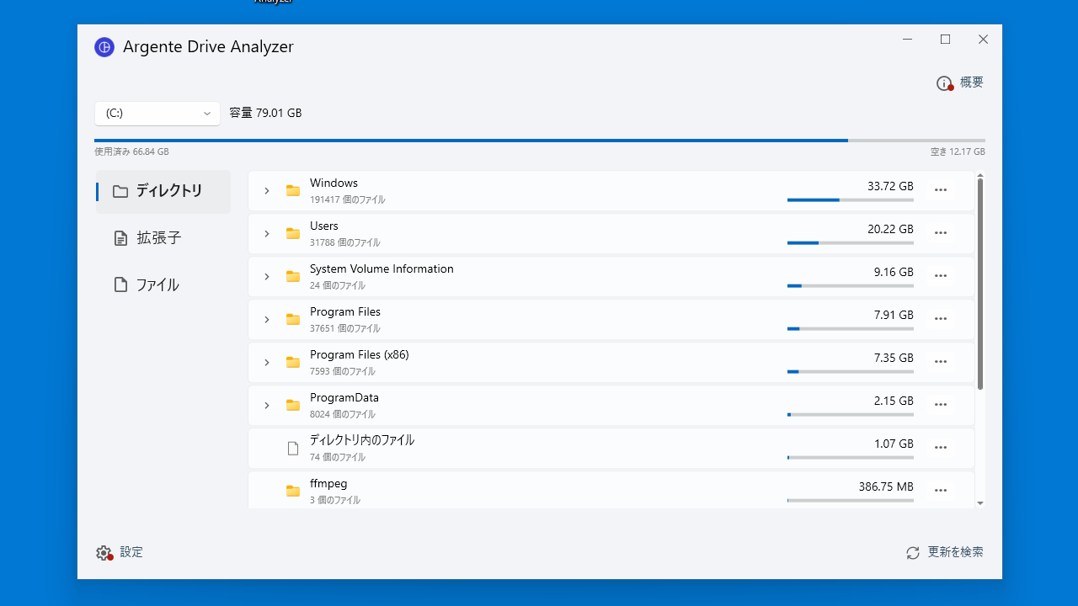Screen dimensions: 1078x606
Task: Close the Argente Drive Analyzer window
Action: [x=983, y=40]
